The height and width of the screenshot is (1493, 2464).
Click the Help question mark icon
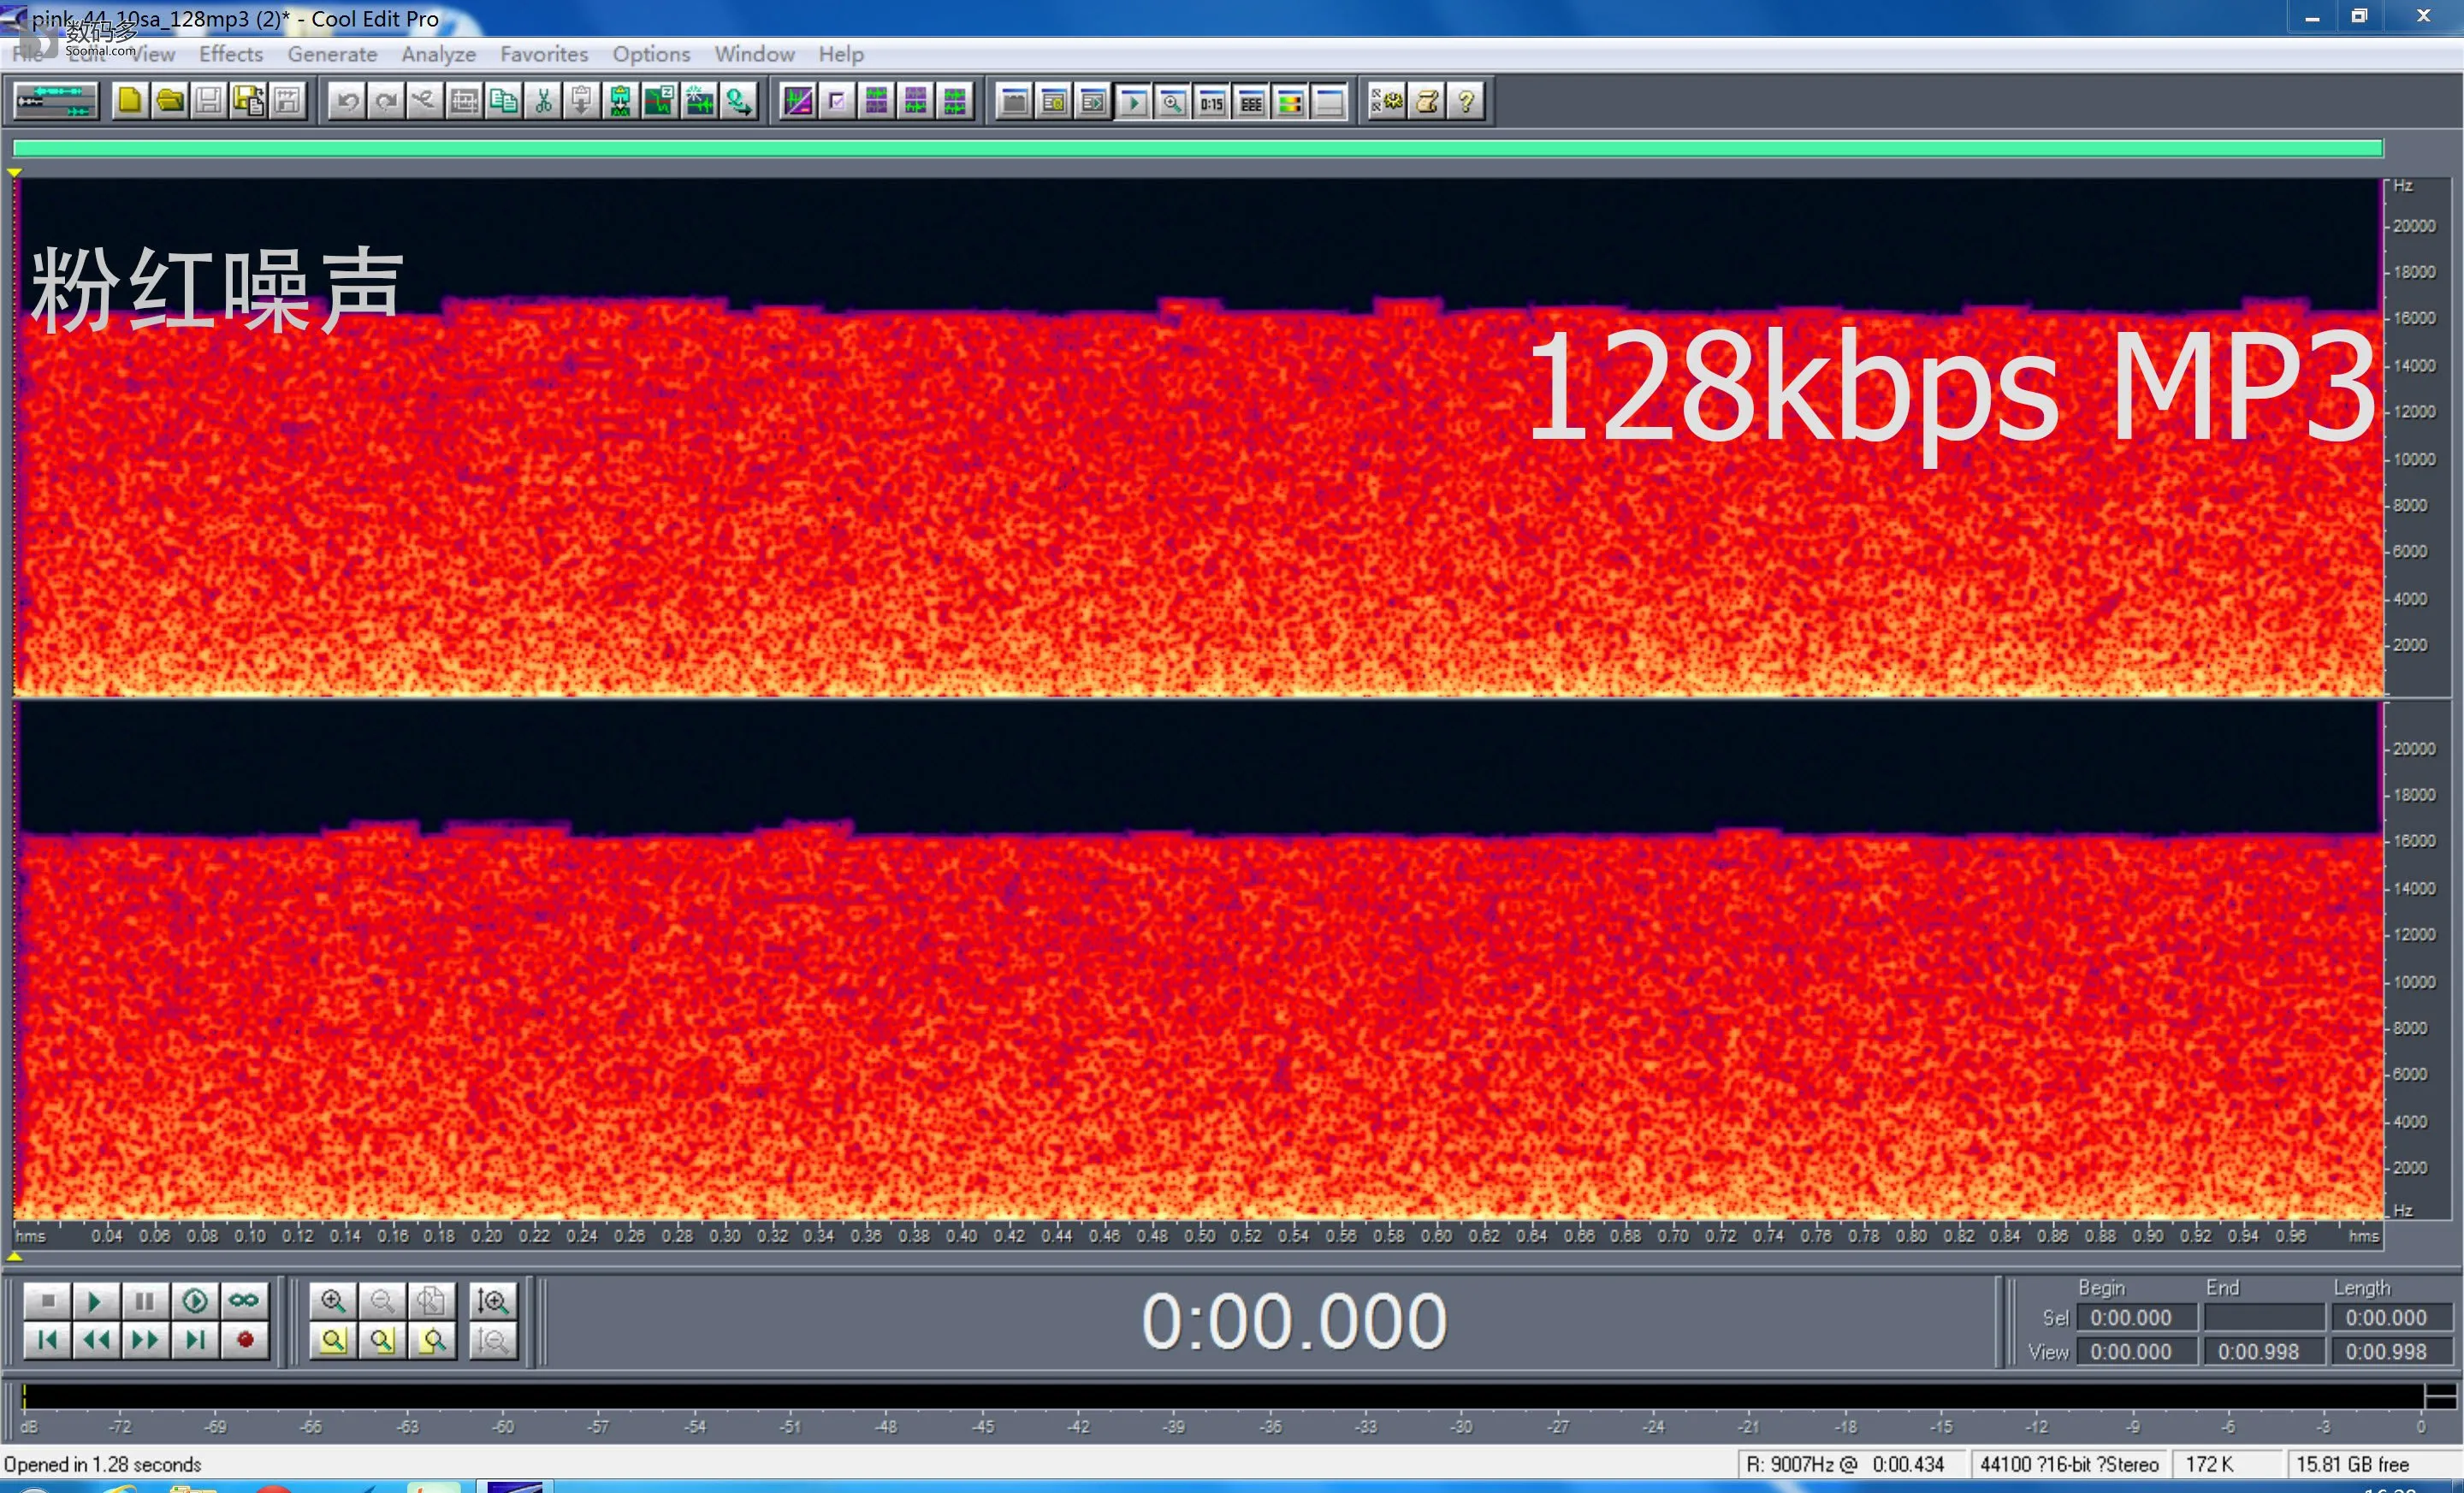tap(1466, 101)
